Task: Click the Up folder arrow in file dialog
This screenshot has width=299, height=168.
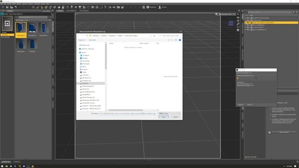Action: pyautogui.click(x=87, y=35)
